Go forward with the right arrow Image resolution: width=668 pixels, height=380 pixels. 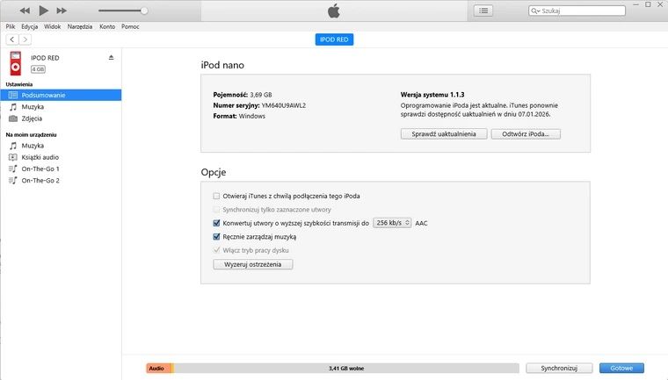point(25,39)
